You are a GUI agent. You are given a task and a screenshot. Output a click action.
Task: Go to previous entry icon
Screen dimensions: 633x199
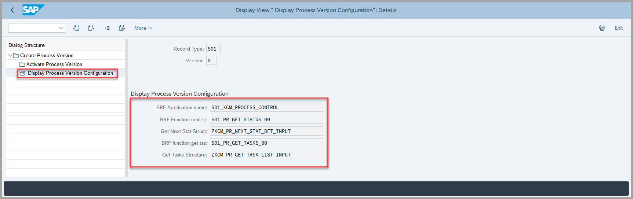pyautogui.click(x=76, y=28)
